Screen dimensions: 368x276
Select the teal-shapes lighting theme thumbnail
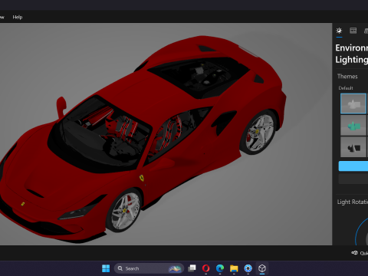(353, 125)
